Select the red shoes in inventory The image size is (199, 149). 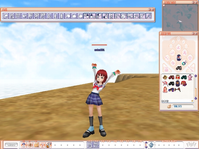pyautogui.click(x=171, y=77)
